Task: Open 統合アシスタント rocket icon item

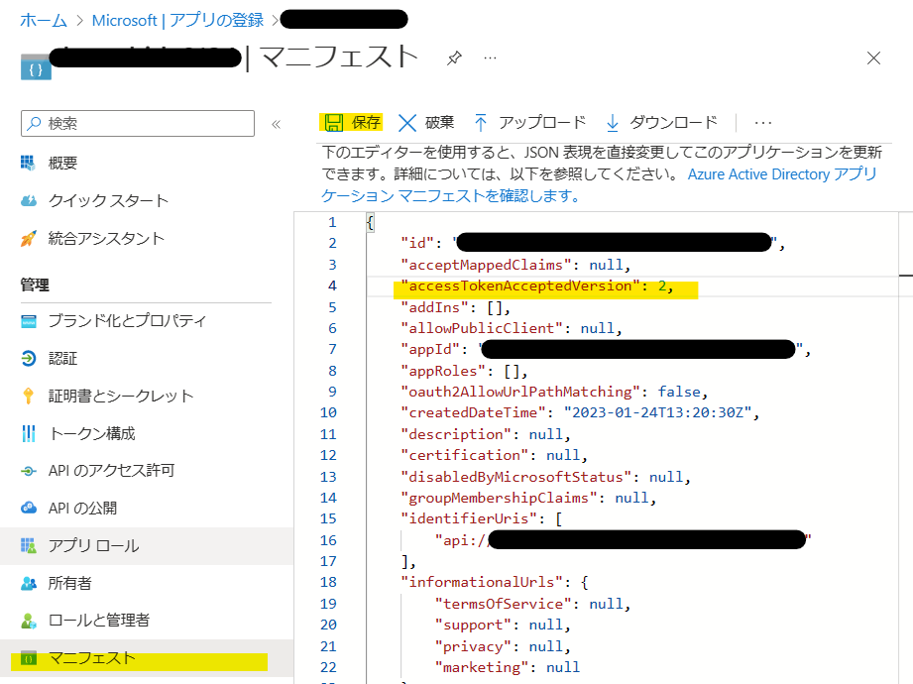Action: point(28,239)
